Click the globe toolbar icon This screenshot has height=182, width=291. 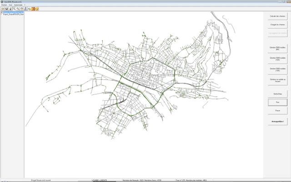(x=29, y=9)
